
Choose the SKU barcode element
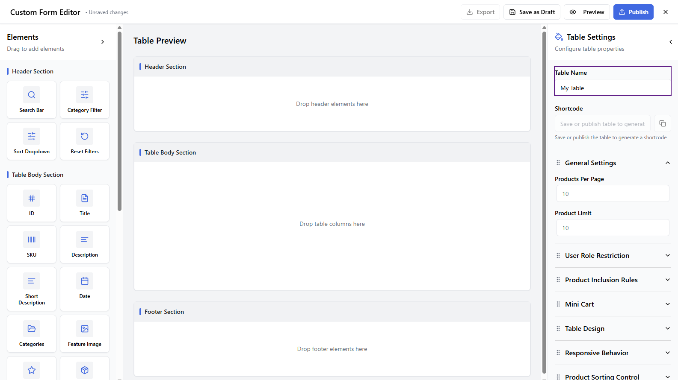coord(32,244)
